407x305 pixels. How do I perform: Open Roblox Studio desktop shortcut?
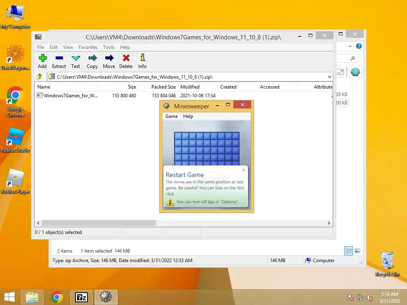pyautogui.click(x=16, y=140)
